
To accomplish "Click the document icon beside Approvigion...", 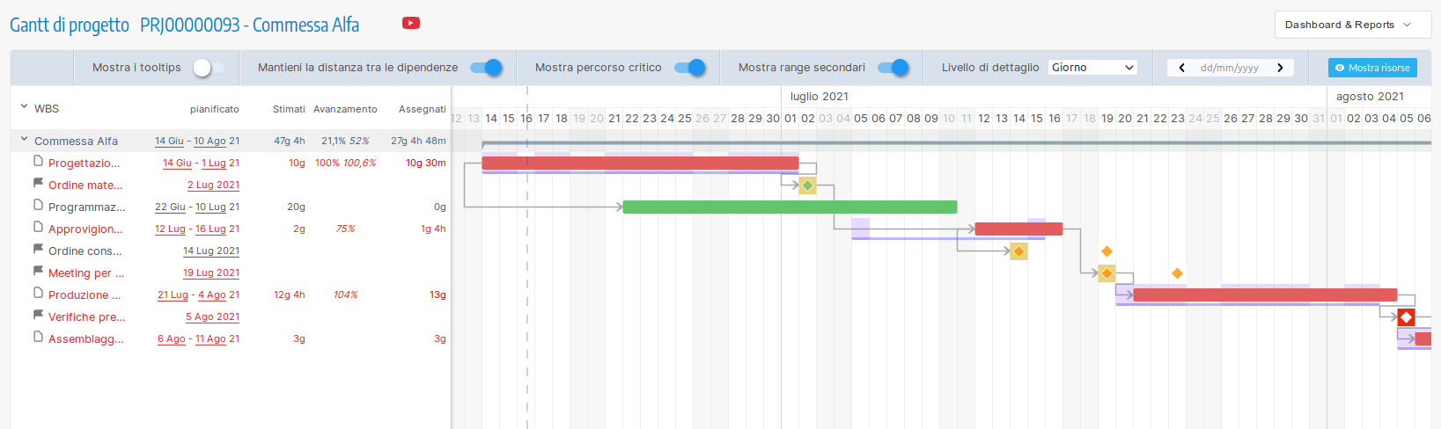I will tap(38, 227).
